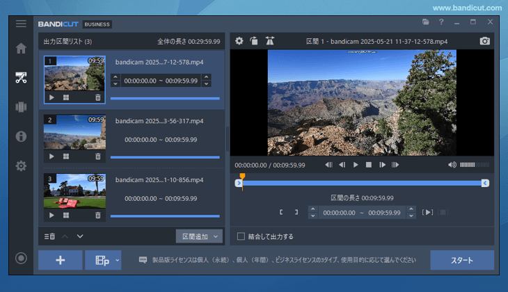
Task: Delete segment 3 with trash icon
Action: click(x=98, y=216)
